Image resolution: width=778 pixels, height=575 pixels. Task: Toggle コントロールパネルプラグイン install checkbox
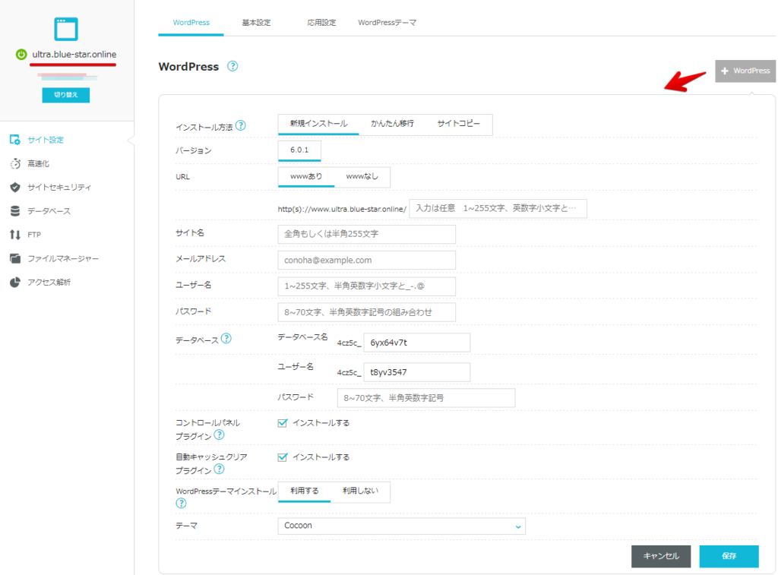[x=283, y=422]
